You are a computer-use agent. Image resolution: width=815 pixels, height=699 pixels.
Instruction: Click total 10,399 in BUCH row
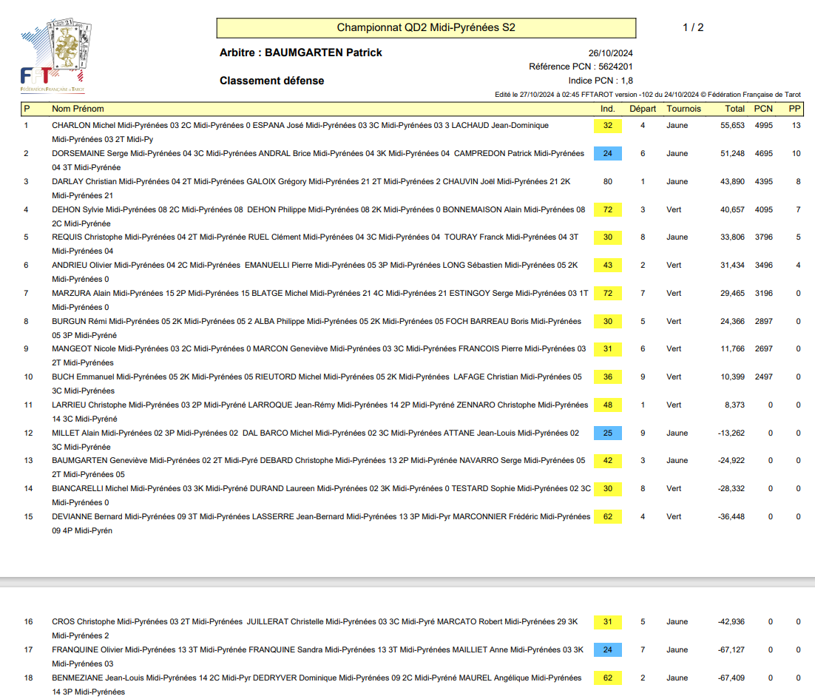(732, 376)
